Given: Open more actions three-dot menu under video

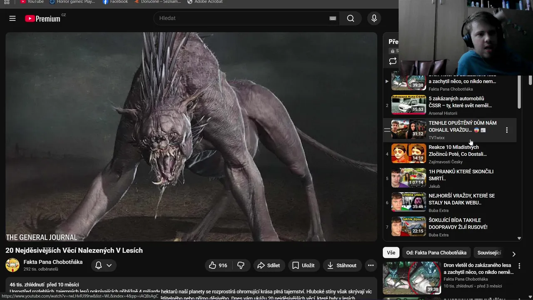Looking at the screenshot, I should (371, 265).
